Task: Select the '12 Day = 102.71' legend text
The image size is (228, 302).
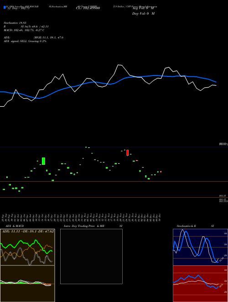Action: point(18,9)
